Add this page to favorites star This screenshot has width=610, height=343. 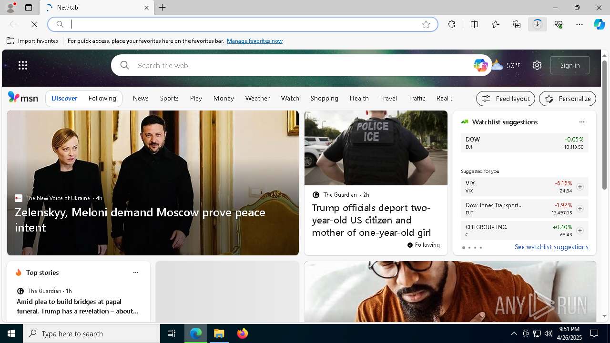pyautogui.click(x=426, y=24)
